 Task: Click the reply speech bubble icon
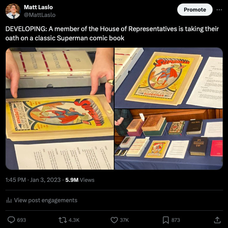click(11, 220)
